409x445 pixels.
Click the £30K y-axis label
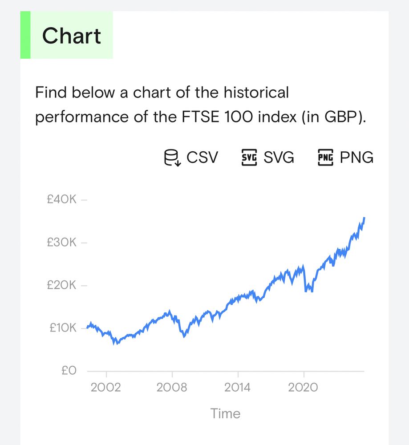pyautogui.click(x=61, y=243)
